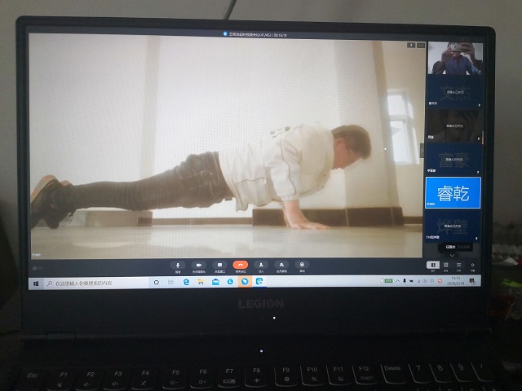Switch to the second layout view icon
The height and width of the screenshot is (391, 522).
[x=446, y=265]
